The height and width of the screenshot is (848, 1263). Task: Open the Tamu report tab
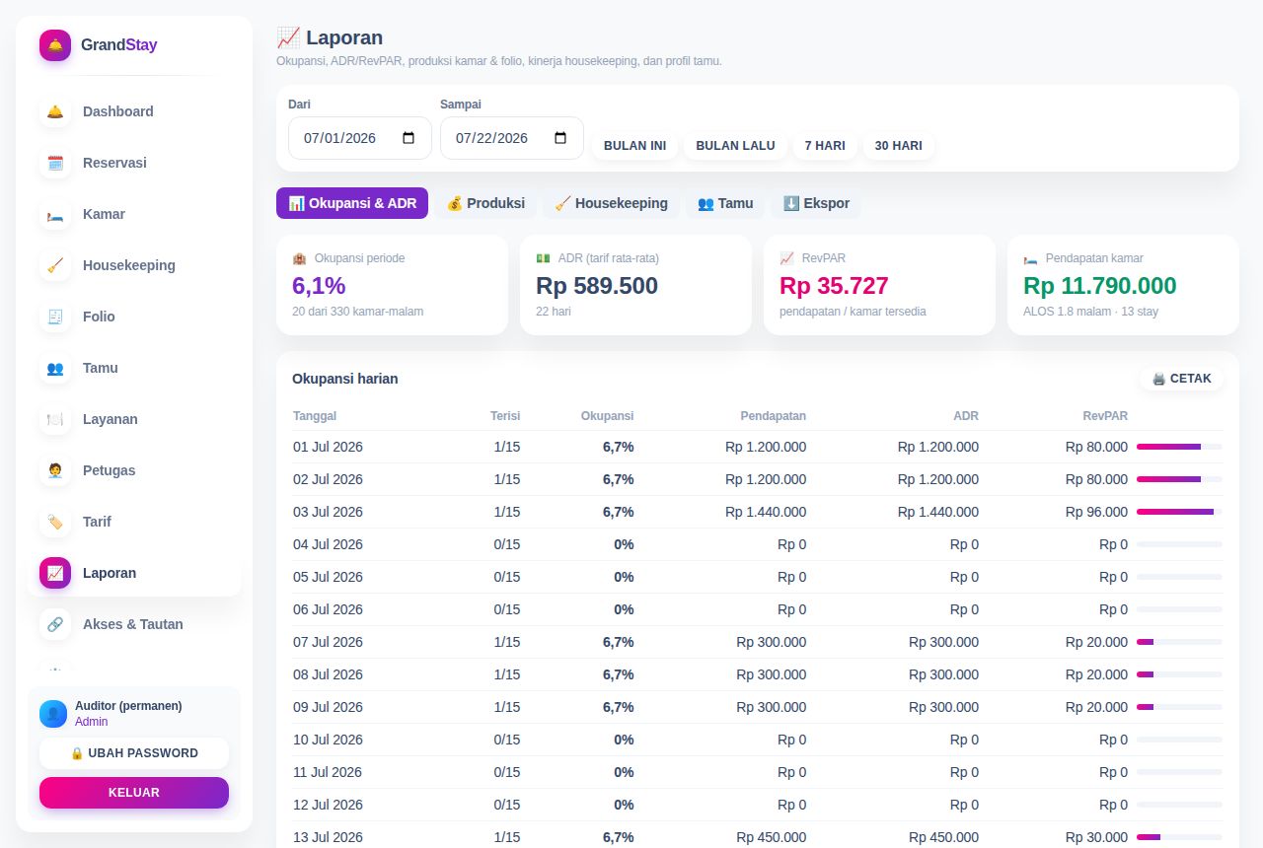(725, 203)
